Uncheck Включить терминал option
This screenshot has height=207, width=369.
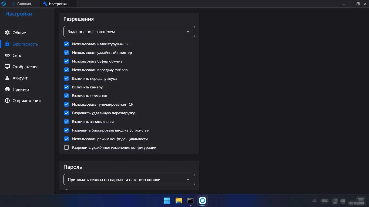[x=66, y=96]
